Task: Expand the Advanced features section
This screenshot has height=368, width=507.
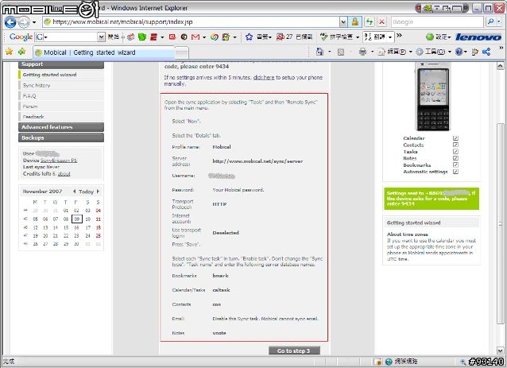Action: (61, 127)
